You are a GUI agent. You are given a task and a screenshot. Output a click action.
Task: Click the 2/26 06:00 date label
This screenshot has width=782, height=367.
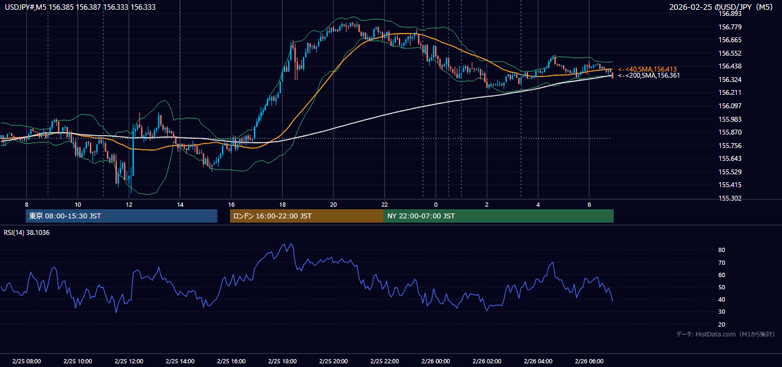pyautogui.click(x=589, y=361)
